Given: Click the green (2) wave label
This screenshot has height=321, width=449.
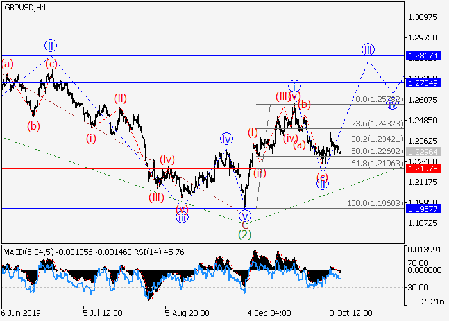Looking at the screenshot, I should pos(244,235).
